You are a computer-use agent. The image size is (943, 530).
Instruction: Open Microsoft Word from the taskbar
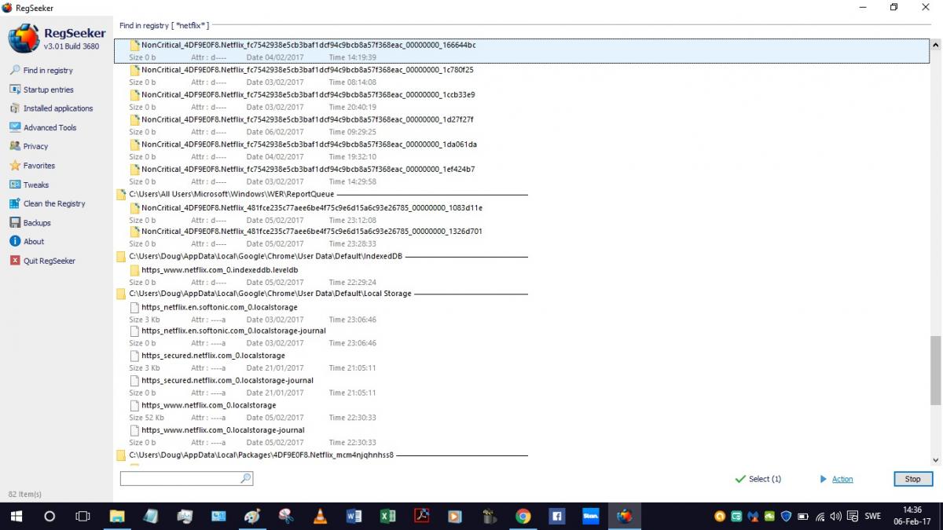coord(354,516)
